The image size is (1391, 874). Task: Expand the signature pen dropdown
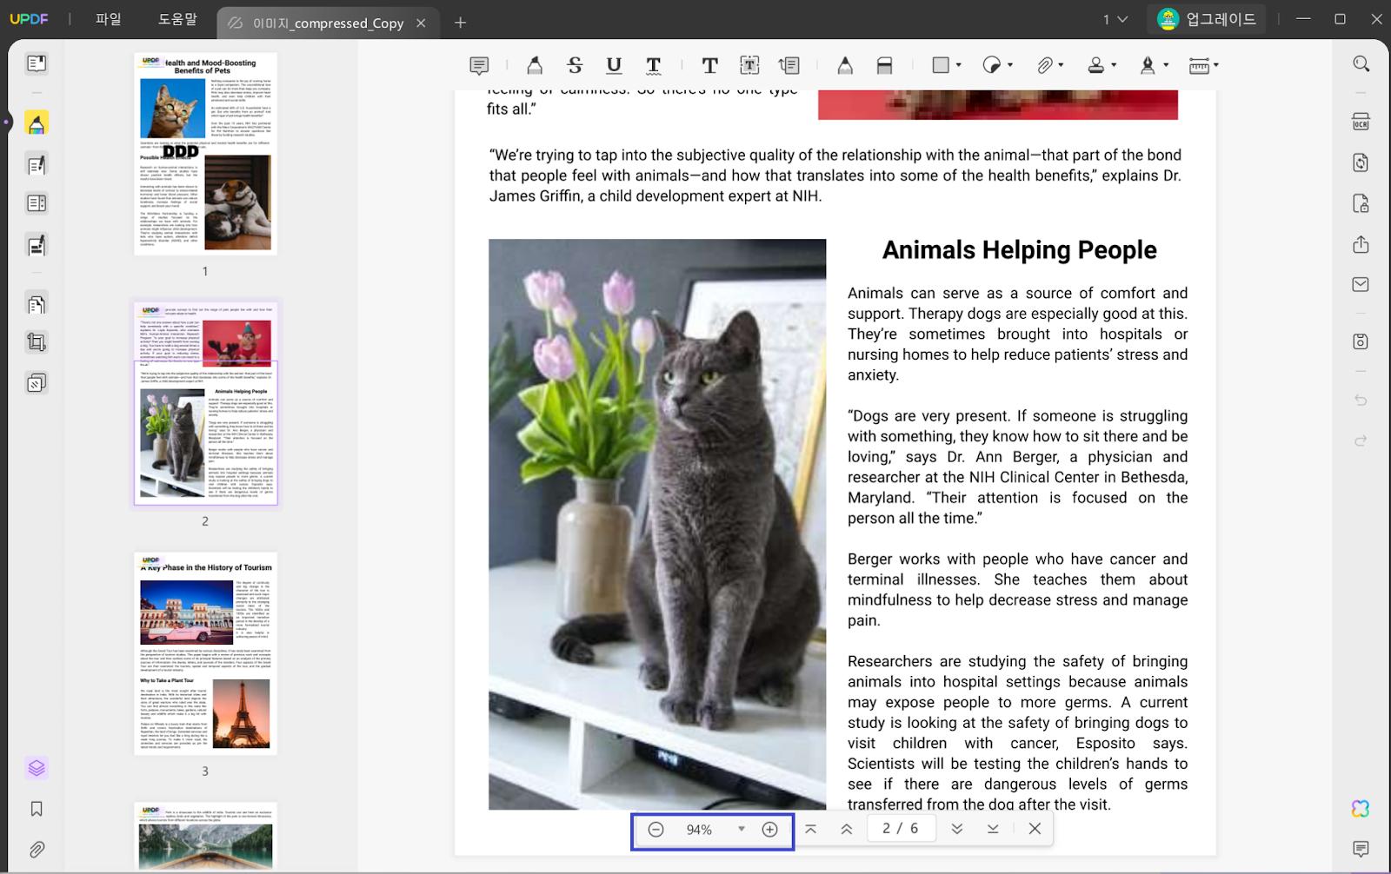coord(1166,65)
